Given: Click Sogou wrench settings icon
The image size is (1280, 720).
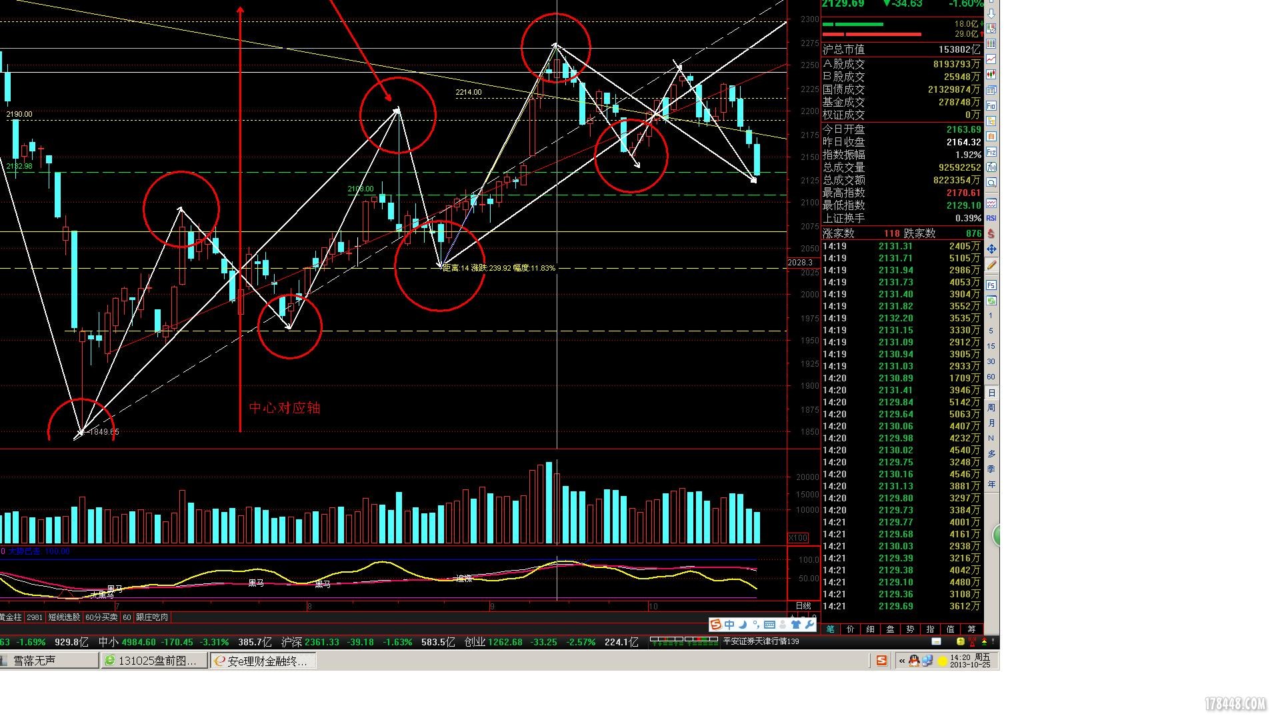Looking at the screenshot, I should (x=809, y=625).
